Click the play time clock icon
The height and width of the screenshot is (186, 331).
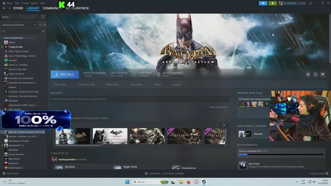[134, 74]
